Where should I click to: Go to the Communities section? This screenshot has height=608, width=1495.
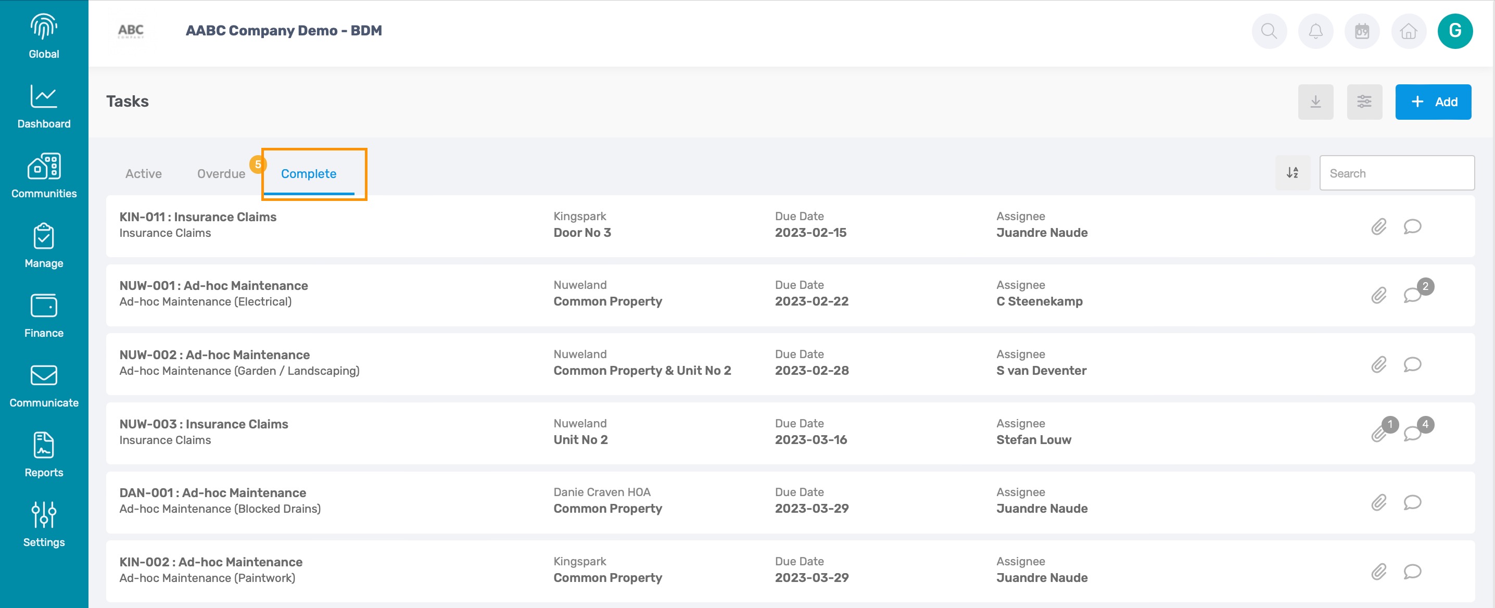[44, 176]
